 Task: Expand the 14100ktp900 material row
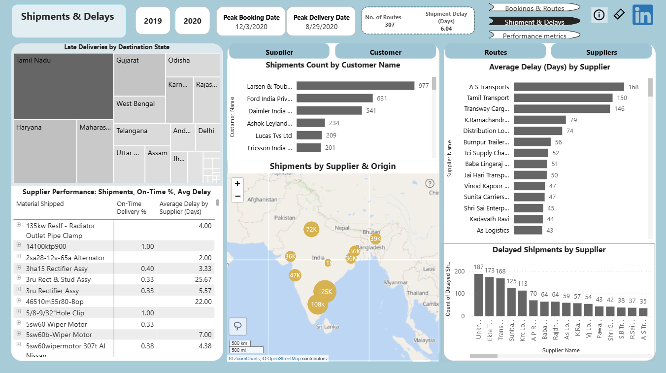pyautogui.click(x=19, y=245)
